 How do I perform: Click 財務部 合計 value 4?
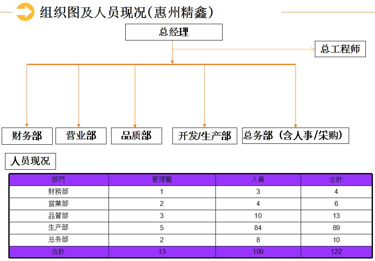tap(336, 191)
